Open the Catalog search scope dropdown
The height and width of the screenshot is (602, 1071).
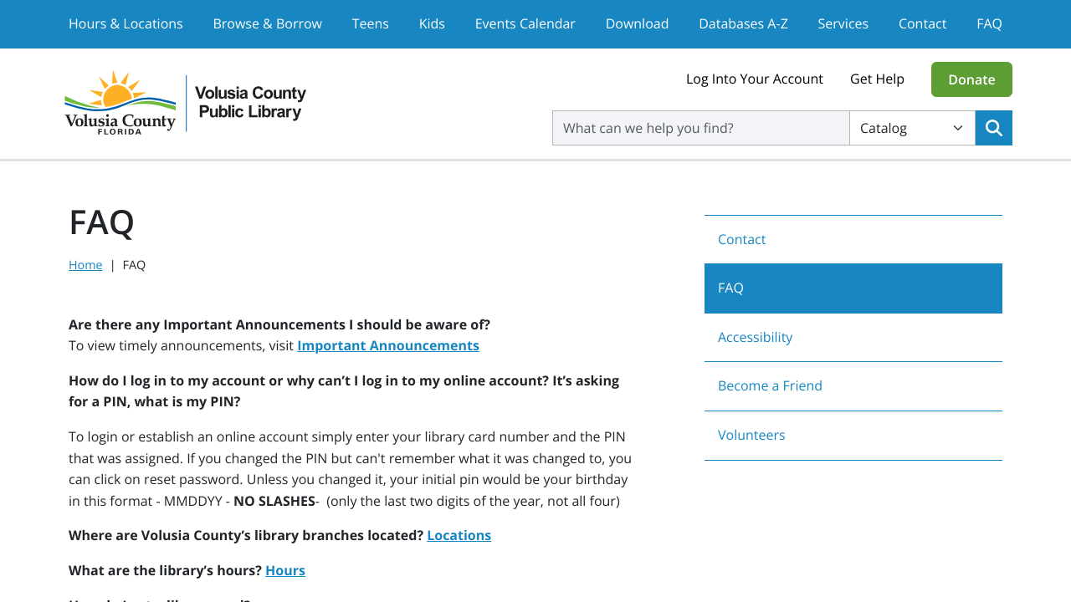point(912,127)
